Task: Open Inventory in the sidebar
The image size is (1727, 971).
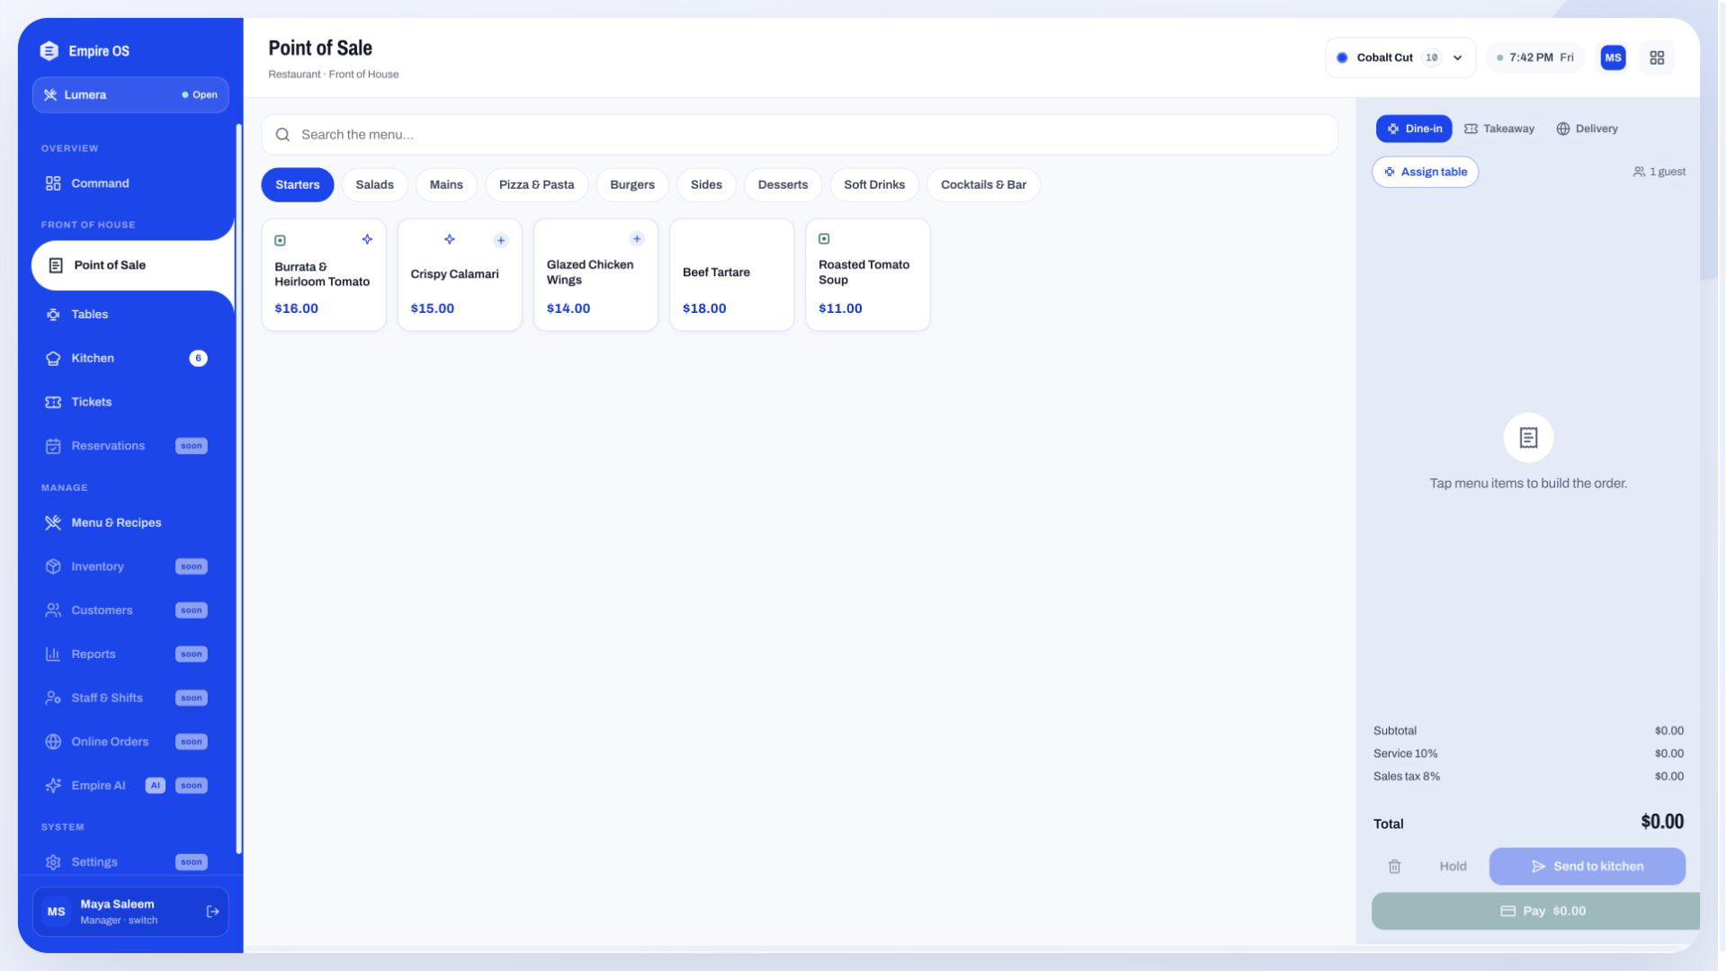Action: click(x=132, y=566)
